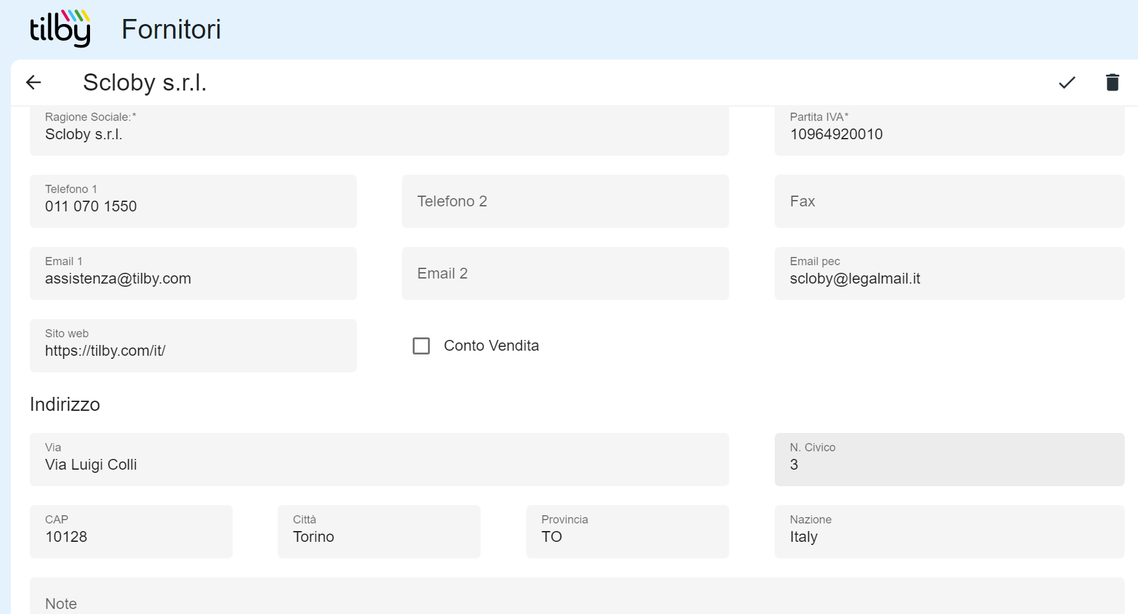
Task: Edit the Via street field
Action: 379,460
